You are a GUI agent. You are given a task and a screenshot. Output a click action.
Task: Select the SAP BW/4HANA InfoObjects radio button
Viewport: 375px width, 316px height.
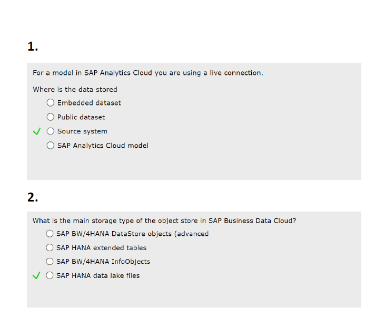coord(50,261)
